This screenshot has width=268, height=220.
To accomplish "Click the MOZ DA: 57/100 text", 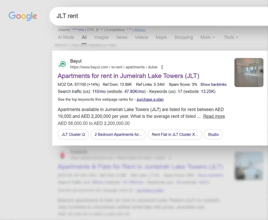I will 79,84.
